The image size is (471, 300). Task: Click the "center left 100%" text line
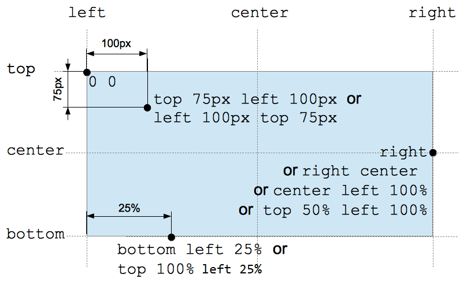(x=350, y=191)
